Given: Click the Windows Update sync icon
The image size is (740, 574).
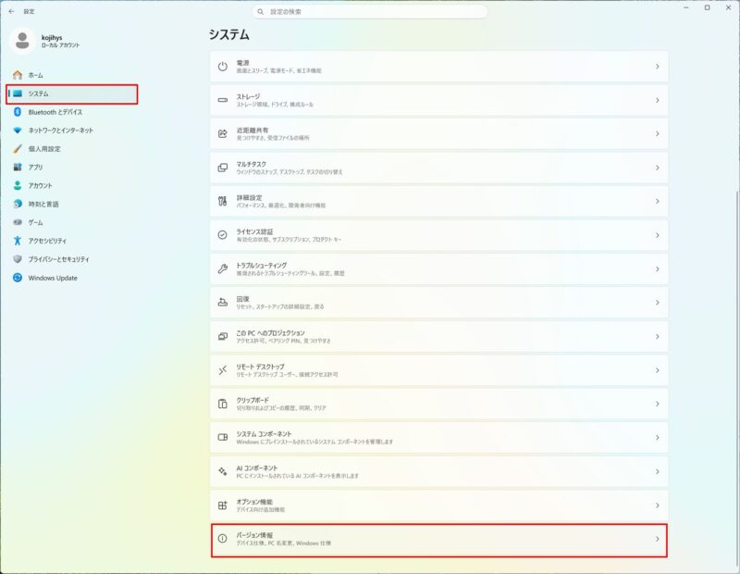Looking at the screenshot, I should point(18,278).
